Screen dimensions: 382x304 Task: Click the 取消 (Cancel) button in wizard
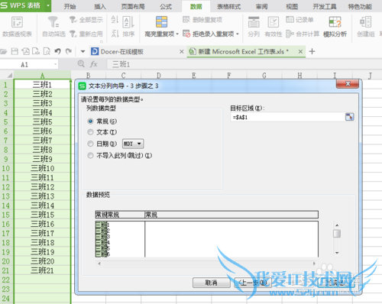pos(211,283)
